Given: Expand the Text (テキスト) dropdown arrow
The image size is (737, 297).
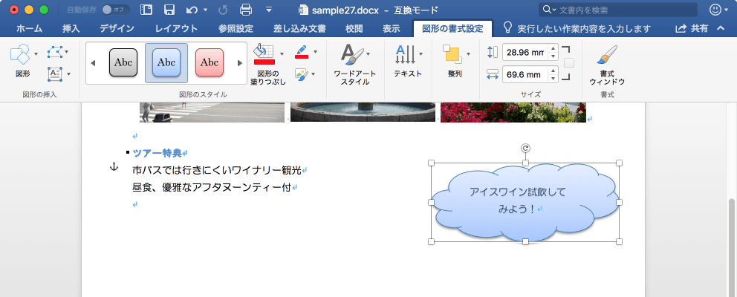Looking at the screenshot, I should tap(421, 54).
